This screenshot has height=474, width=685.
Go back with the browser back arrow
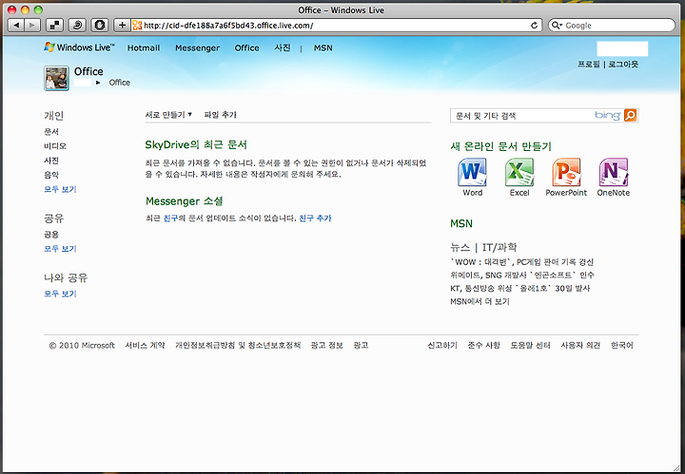tap(16, 26)
